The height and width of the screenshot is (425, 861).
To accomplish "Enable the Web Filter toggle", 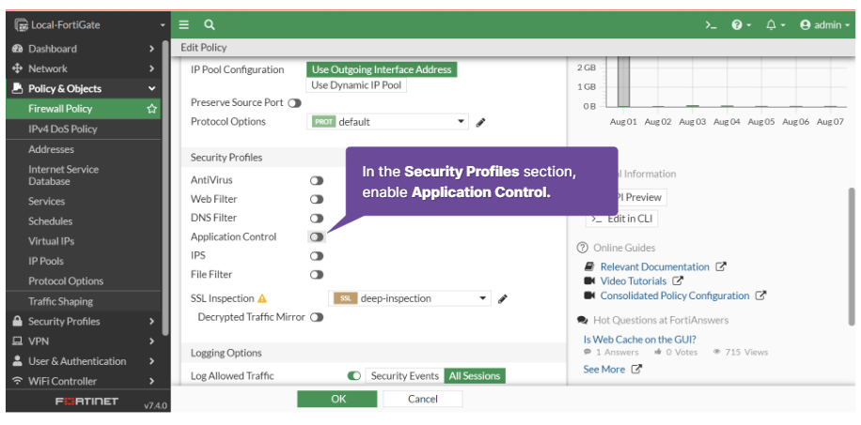I will point(317,199).
